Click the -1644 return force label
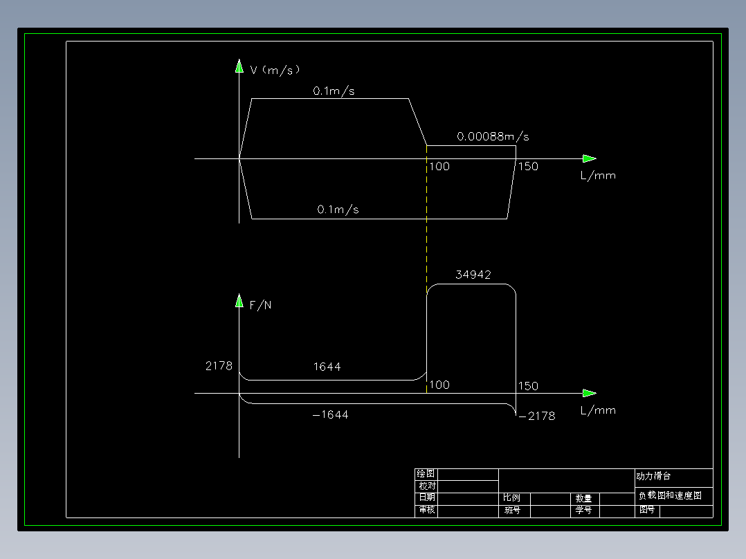 click(x=330, y=415)
